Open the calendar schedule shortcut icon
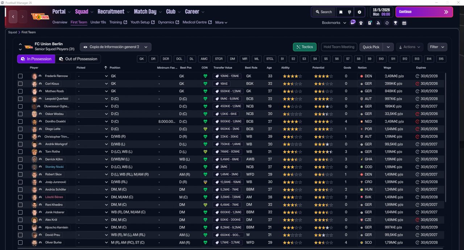This screenshot has width=464, height=250. pos(404,23)
